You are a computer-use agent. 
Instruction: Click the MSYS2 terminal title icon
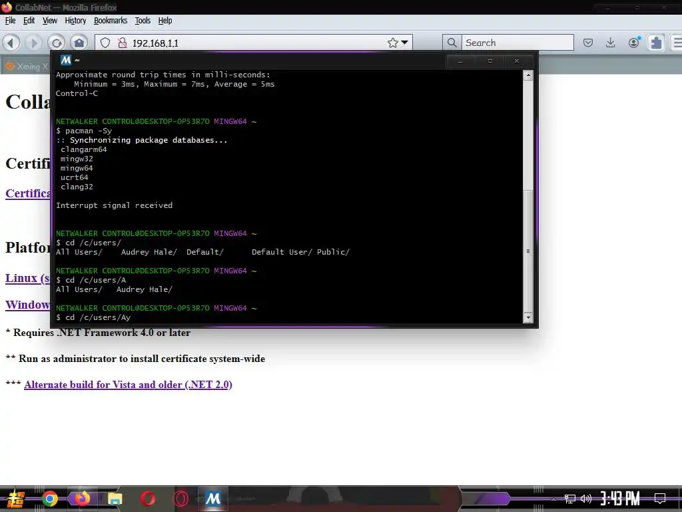pyautogui.click(x=66, y=60)
